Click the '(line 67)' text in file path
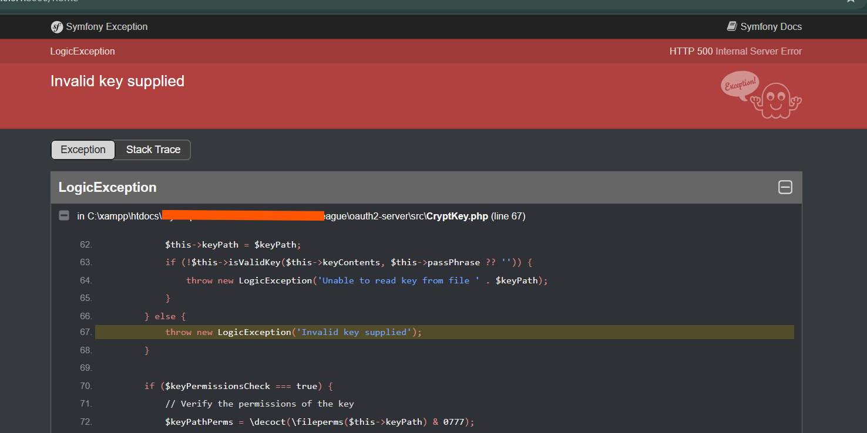This screenshot has height=433, width=867. point(508,216)
